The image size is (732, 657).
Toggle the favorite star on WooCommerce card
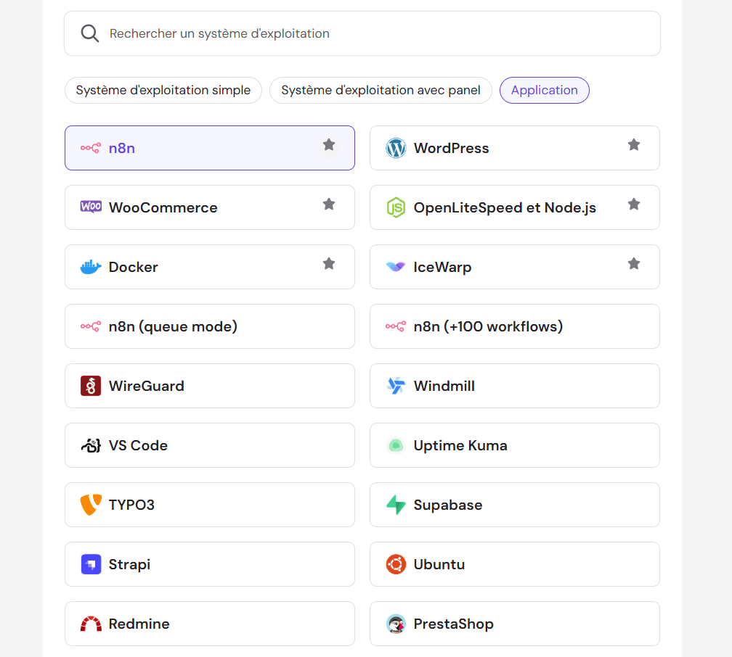[329, 204]
